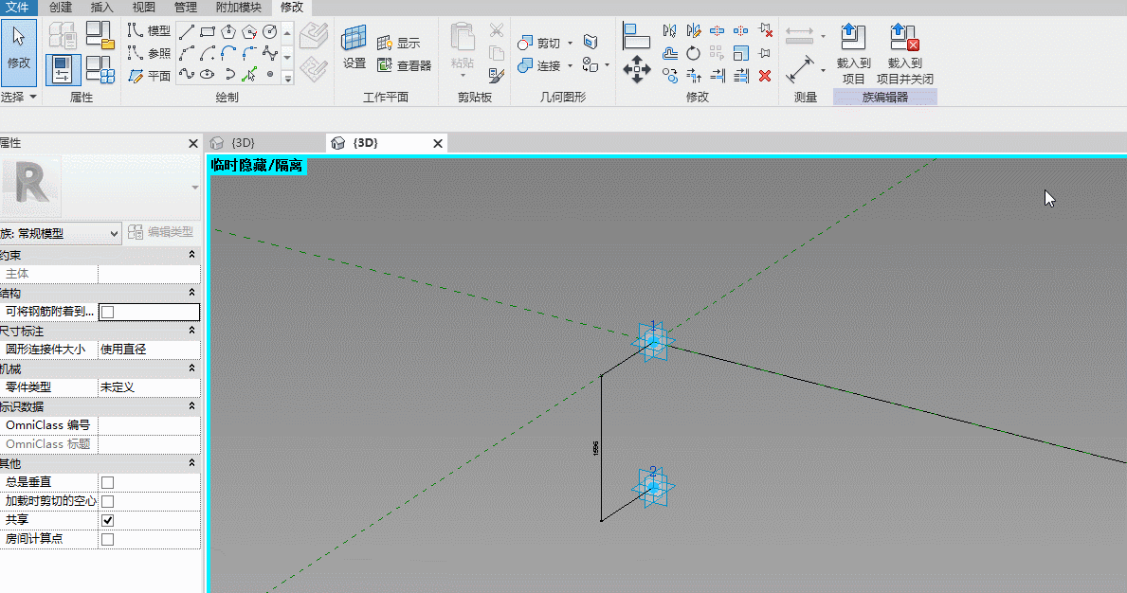Toggle the 房间计算点 checkbox

[108, 539]
